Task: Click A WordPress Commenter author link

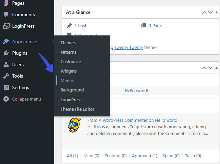Action: [123, 120]
